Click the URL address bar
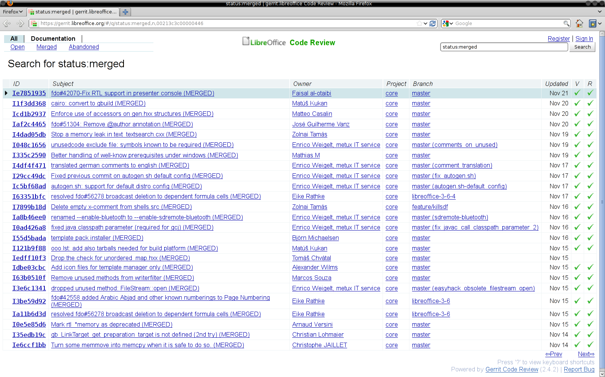 click(228, 24)
